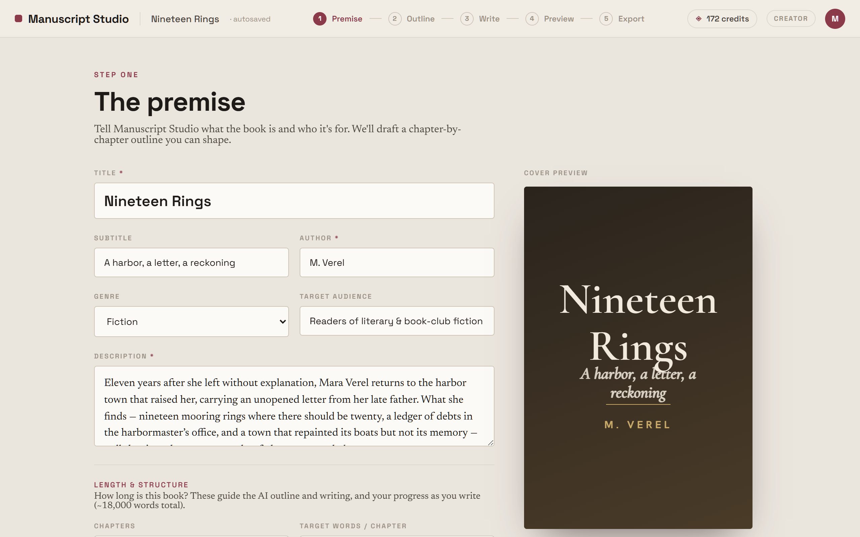Click the STEP ONE label
Viewport: 860px width, 537px height.
pos(116,75)
